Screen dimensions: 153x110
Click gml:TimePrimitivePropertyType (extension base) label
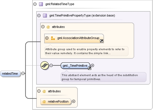(82, 15)
